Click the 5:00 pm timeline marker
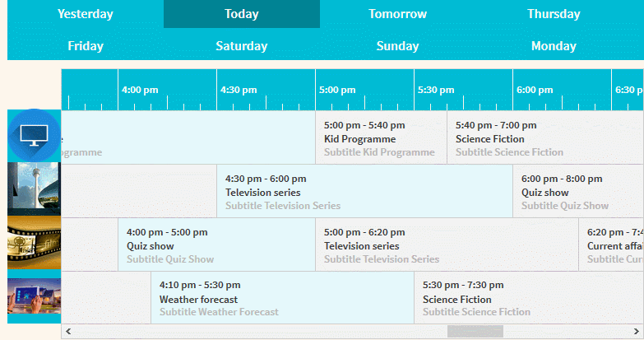This screenshot has height=340, width=644. 337,90
